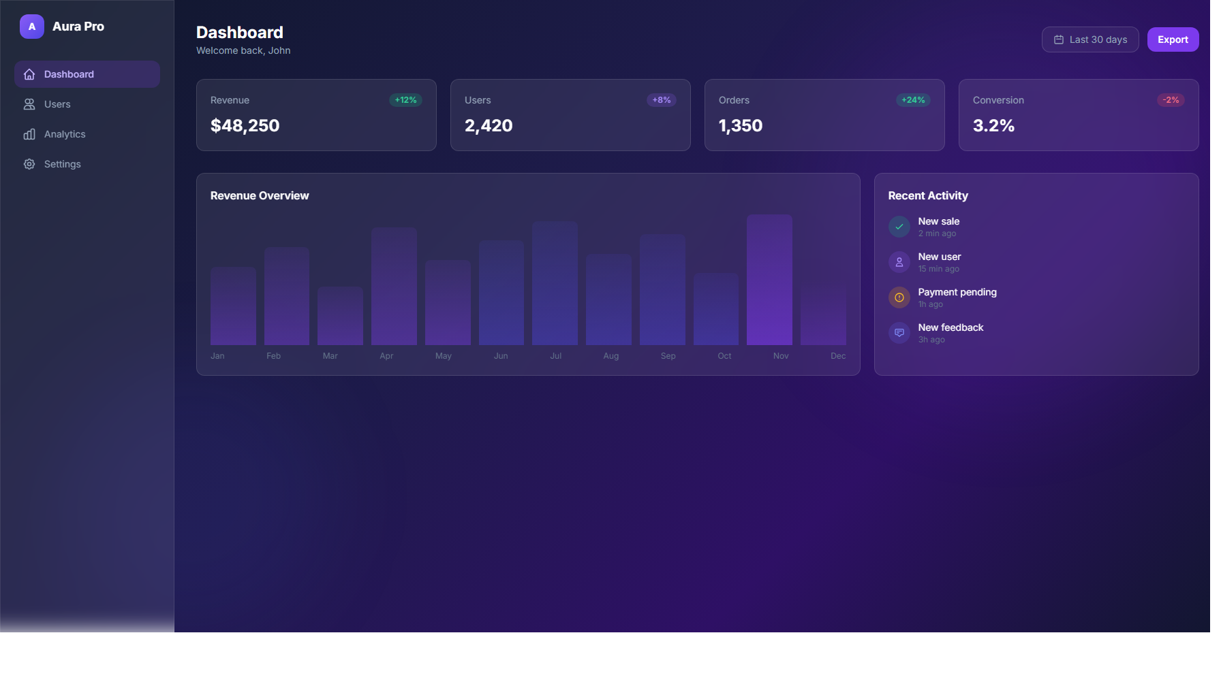Image resolution: width=1221 pixels, height=697 pixels.
Task: Click the Welcome back, John subtitle
Action: [243, 50]
